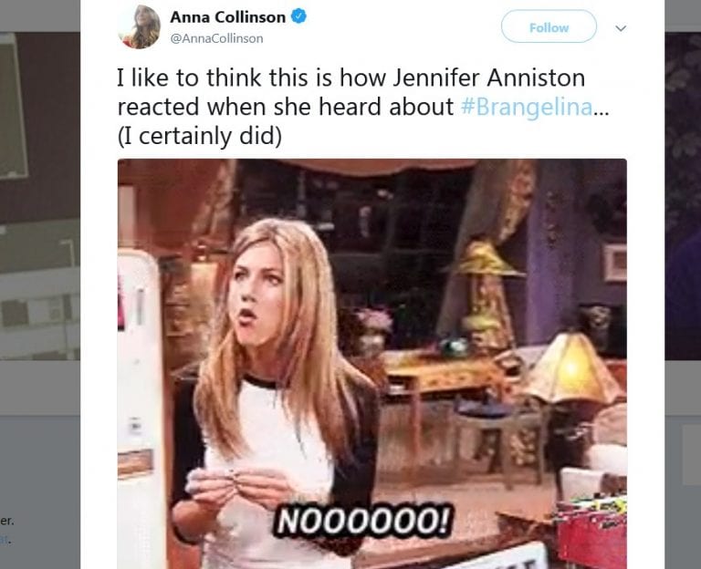This screenshot has height=569, width=701.
Task: Click the tweet's first text line
Action: click(350, 78)
